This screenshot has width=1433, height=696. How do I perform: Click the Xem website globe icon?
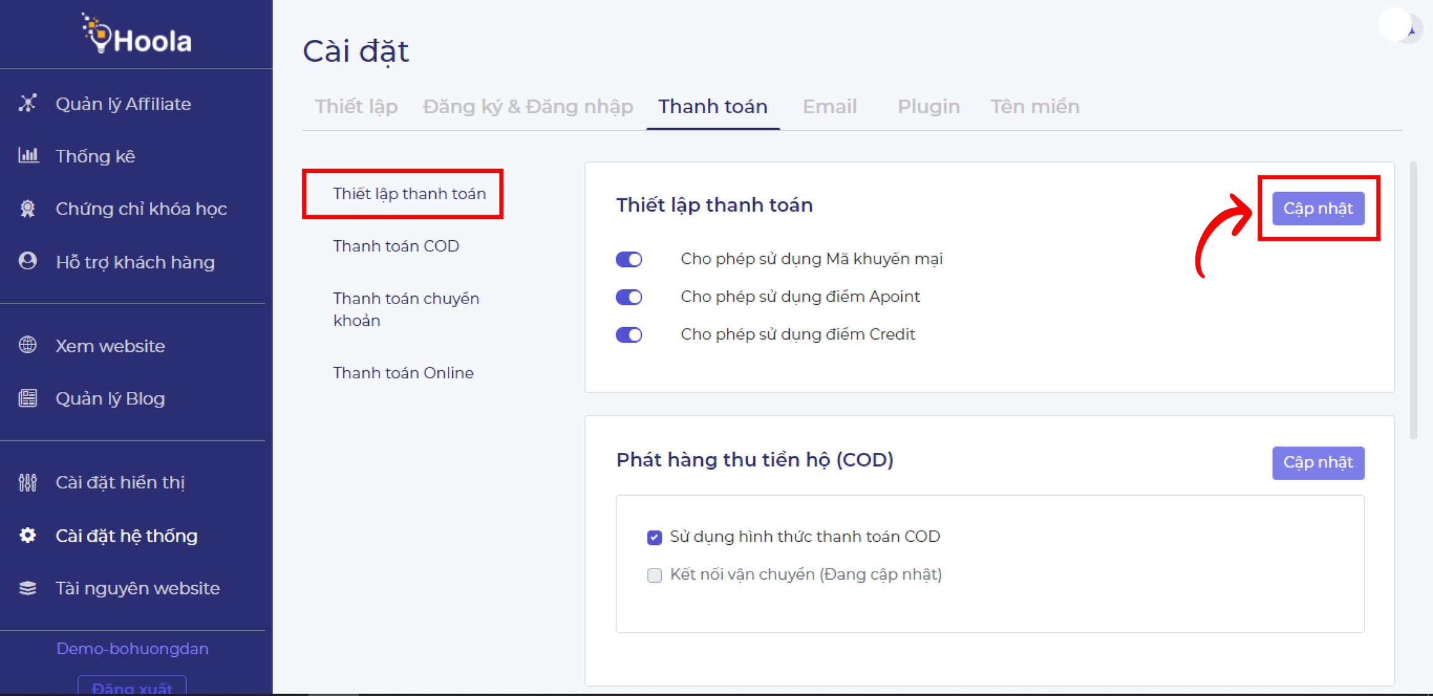[27, 345]
